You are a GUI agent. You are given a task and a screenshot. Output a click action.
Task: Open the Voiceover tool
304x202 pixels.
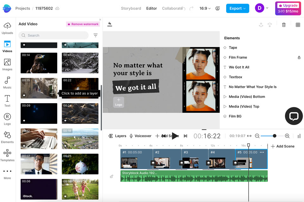tap(140, 136)
